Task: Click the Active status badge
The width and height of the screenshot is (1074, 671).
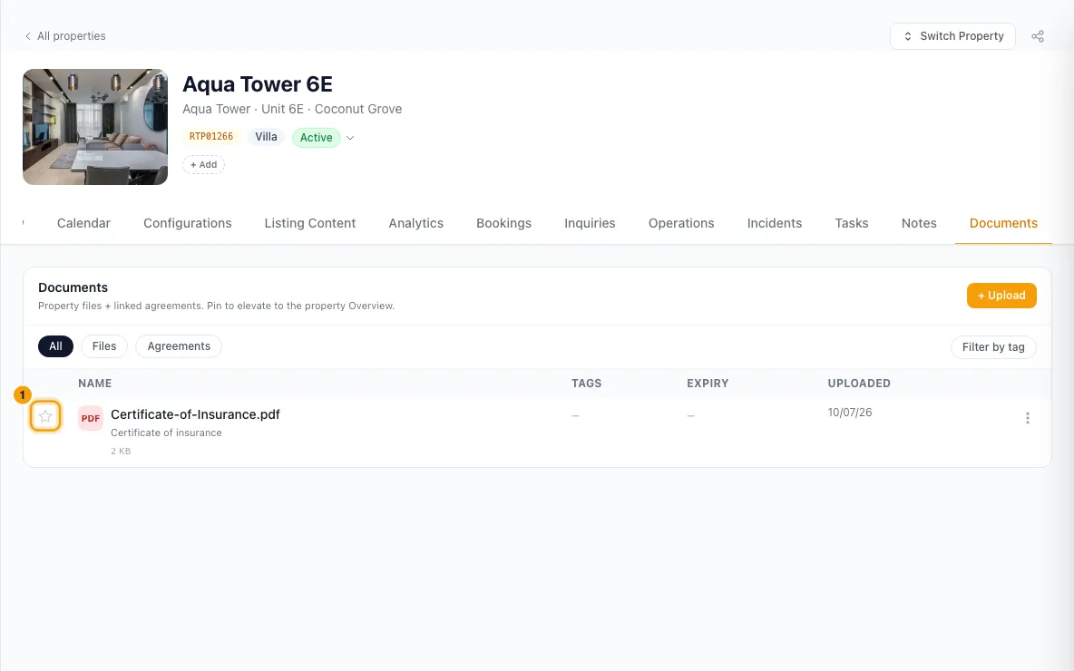Action: coord(316,138)
